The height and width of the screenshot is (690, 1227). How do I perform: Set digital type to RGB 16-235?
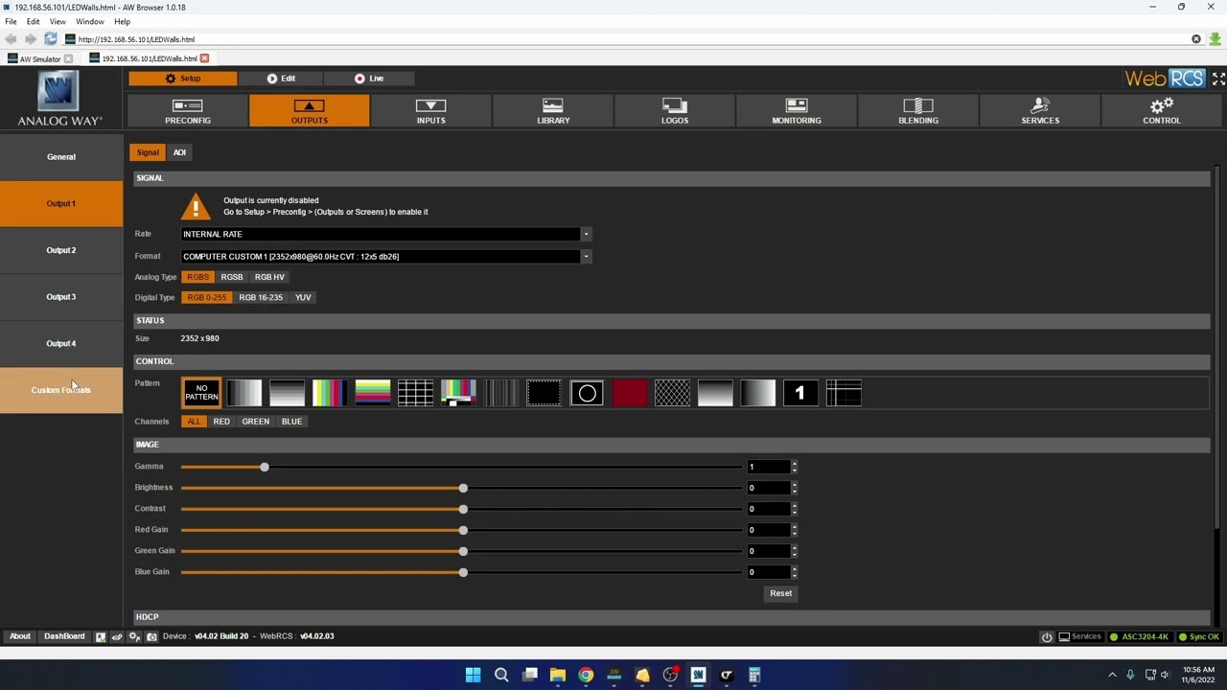[261, 297]
